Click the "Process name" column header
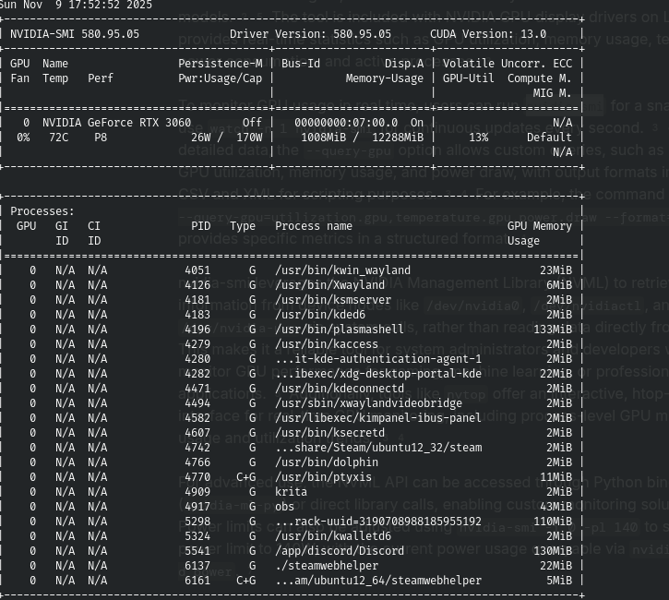This screenshot has height=600, width=669. click(314, 226)
